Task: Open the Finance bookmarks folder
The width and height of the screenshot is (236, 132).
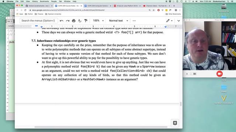Action: point(39,14)
